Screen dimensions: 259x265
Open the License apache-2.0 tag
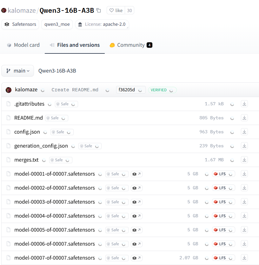102,24
